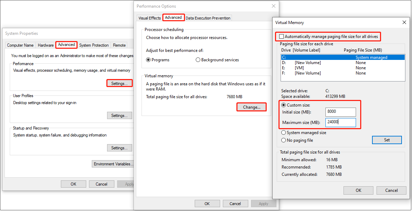Click the Recommended 1785 MB value

(334, 167)
